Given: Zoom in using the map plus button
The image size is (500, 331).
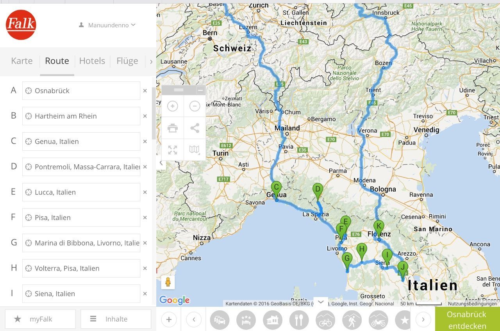Looking at the screenshot, I should click(172, 106).
